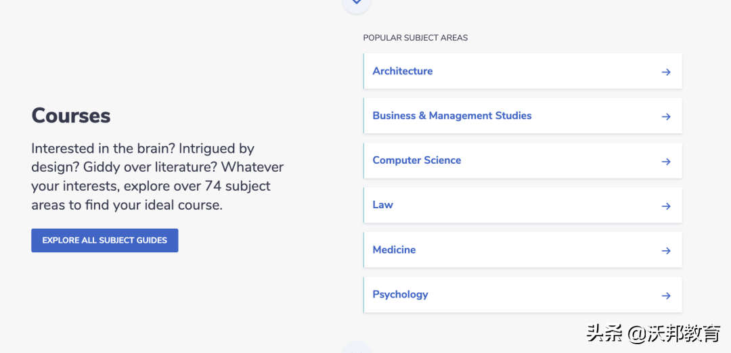Click the arrow icon on Computer Science card

click(x=666, y=161)
